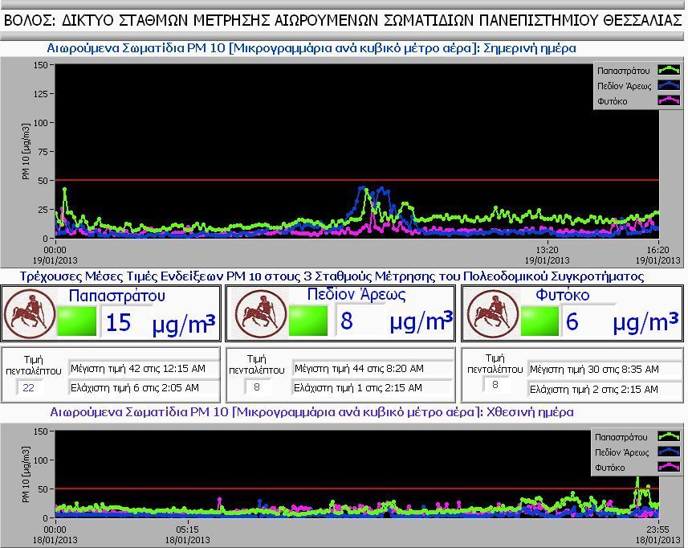Screen dimensions: 688x548
Task: Click the current value 6 for Φυτόκο
Action: pyautogui.click(x=572, y=322)
